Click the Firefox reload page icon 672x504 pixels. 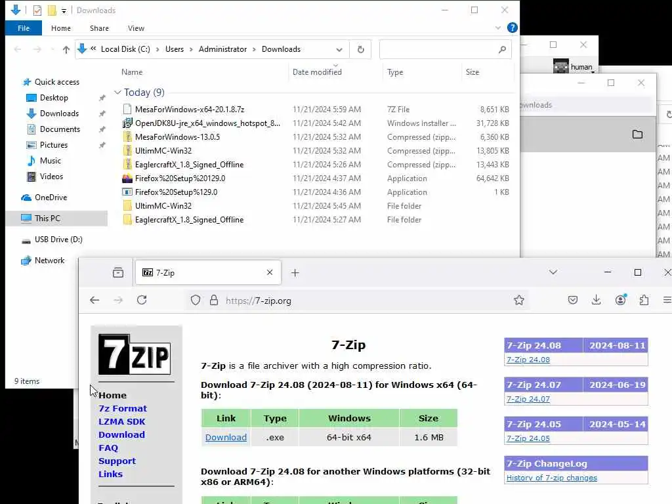[x=142, y=300]
